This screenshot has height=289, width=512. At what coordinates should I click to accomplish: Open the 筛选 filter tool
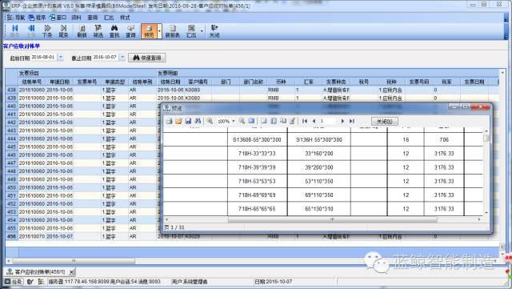[x=98, y=31]
